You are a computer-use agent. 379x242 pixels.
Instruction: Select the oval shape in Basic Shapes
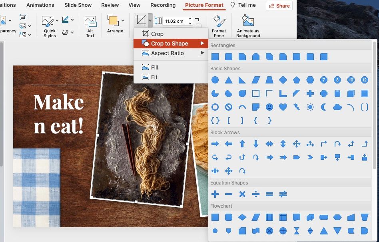(215, 80)
